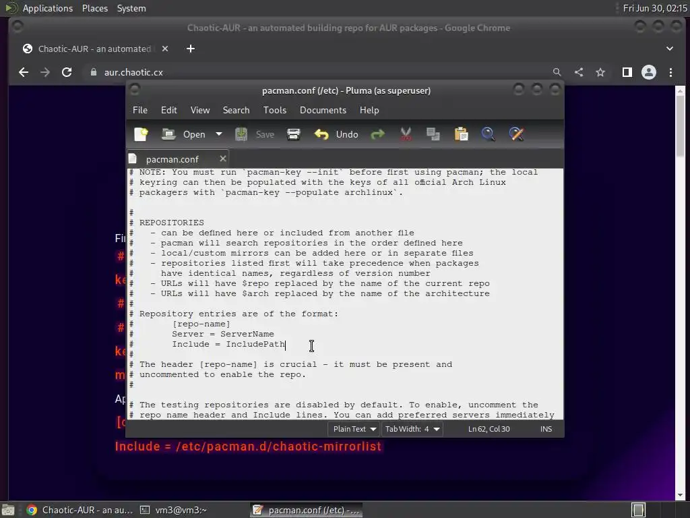Click 'Include = /etc/pacman.d/chaotic-mirrorlist' on the web page
690x518 pixels.
coord(248,447)
